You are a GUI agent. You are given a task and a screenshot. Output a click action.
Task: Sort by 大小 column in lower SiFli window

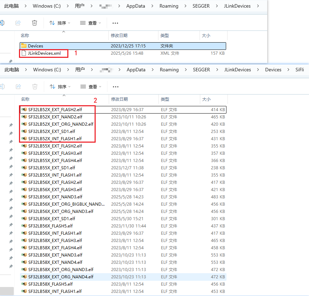tap(206, 99)
